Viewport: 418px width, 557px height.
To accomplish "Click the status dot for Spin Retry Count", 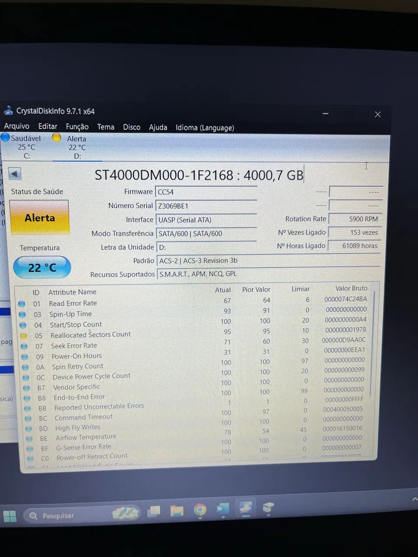I will [x=25, y=367].
